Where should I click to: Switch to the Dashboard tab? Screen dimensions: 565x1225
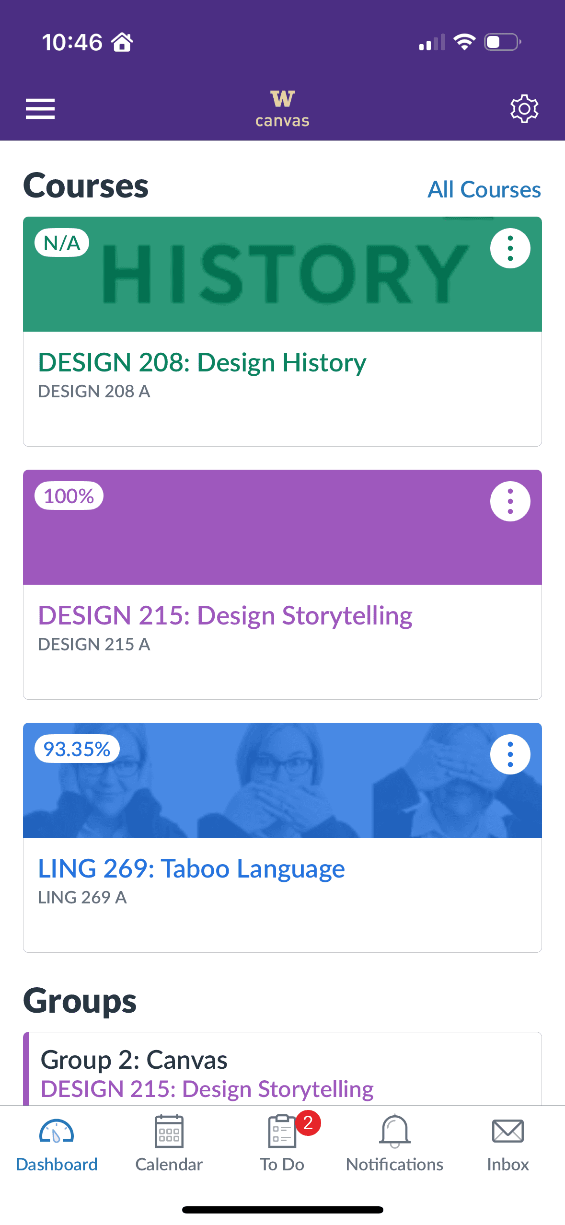click(x=56, y=1150)
